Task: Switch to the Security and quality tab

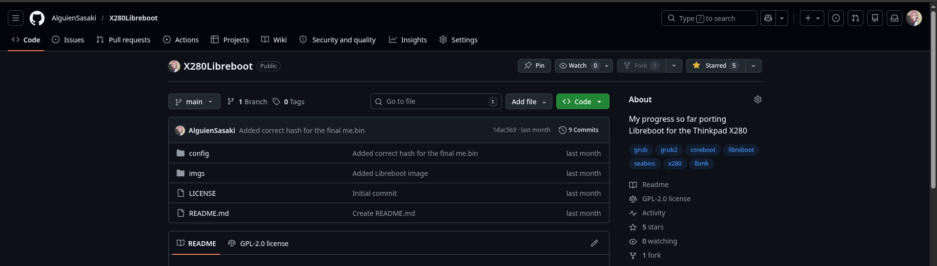Action: [338, 40]
